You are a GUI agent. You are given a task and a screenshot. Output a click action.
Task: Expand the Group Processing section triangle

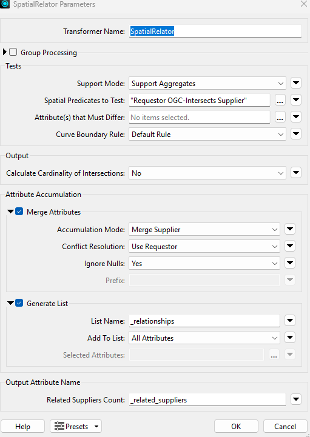click(x=4, y=52)
